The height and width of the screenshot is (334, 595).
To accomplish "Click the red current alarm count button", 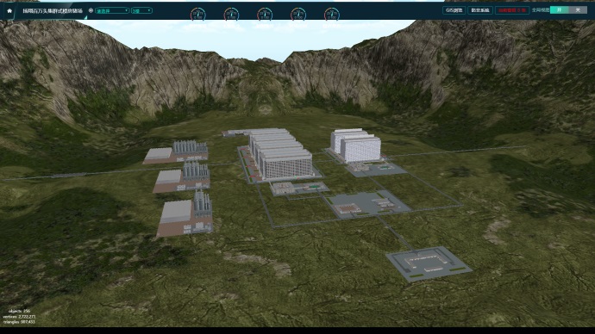I will click(512, 10).
